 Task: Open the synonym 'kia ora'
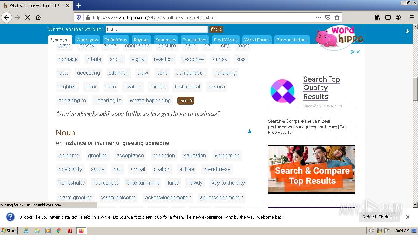217,86
